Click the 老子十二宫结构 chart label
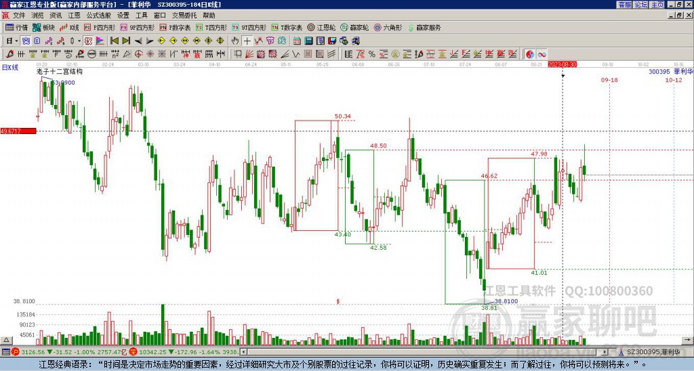The image size is (694, 371). click(x=60, y=72)
